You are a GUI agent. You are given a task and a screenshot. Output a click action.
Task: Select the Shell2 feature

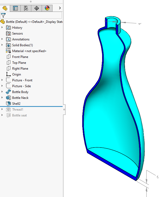[16, 104]
